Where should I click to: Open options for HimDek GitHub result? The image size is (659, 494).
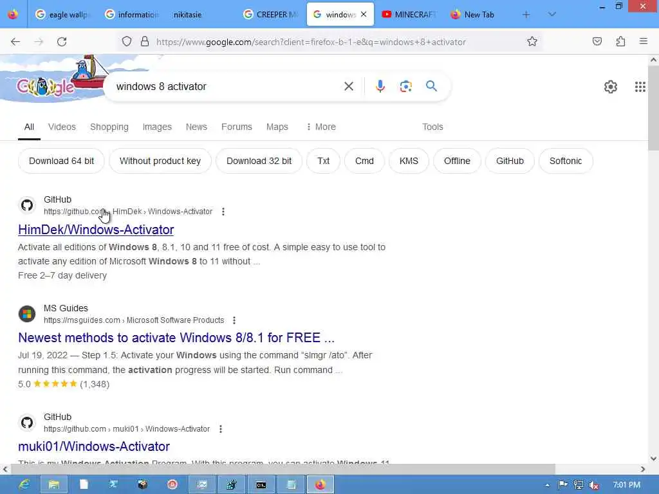pyautogui.click(x=223, y=212)
